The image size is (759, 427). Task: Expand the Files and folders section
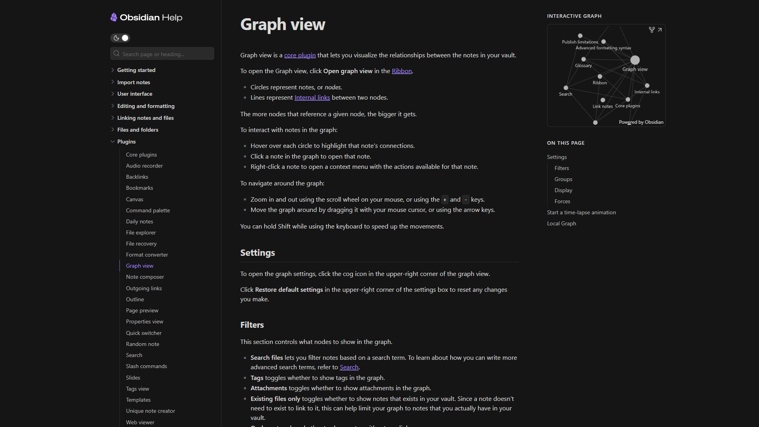138,130
